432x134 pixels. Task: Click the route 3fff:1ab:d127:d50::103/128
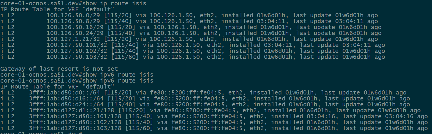(75, 128)
